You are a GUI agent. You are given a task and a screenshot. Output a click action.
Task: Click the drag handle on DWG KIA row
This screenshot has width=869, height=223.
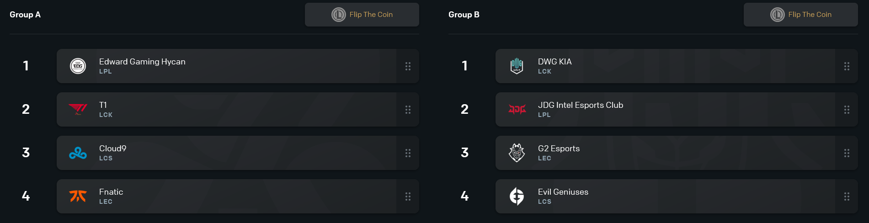click(847, 66)
